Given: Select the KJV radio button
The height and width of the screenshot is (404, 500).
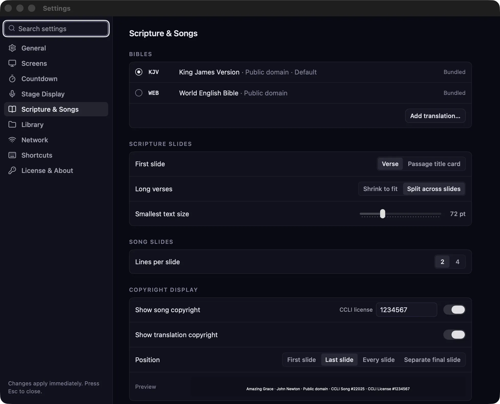Looking at the screenshot, I should 139,72.
